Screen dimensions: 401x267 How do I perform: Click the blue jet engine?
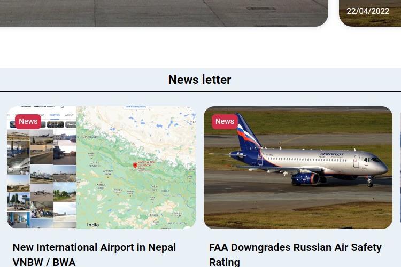point(305,178)
